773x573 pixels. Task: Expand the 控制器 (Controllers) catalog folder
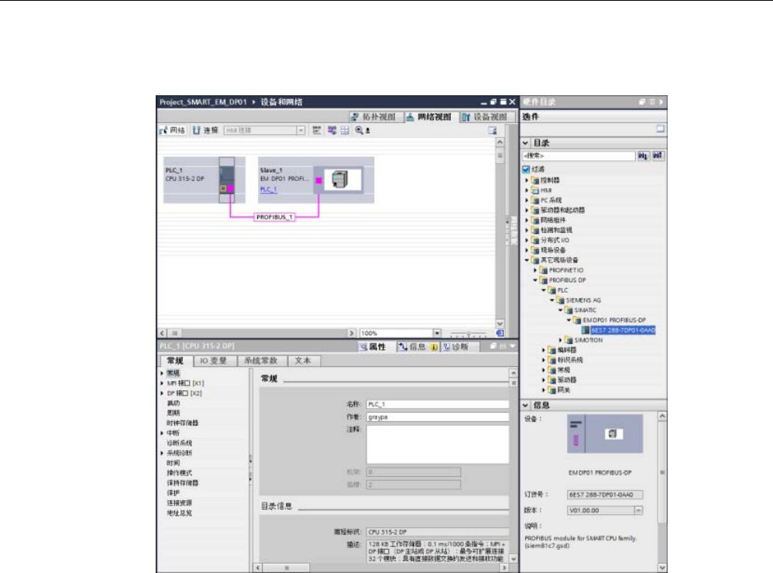point(527,180)
